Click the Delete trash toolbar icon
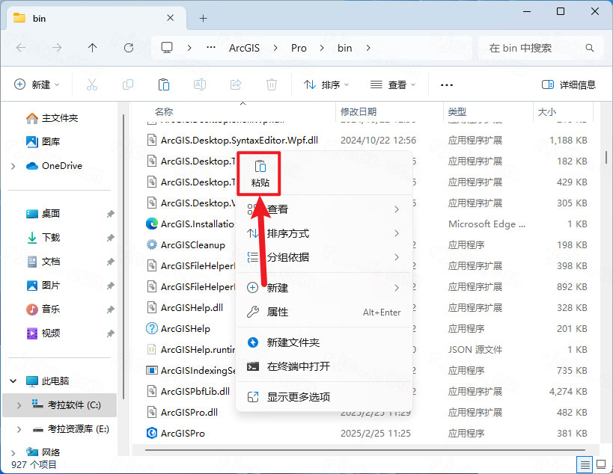Screen dimensions: 613x474 (271, 84)
